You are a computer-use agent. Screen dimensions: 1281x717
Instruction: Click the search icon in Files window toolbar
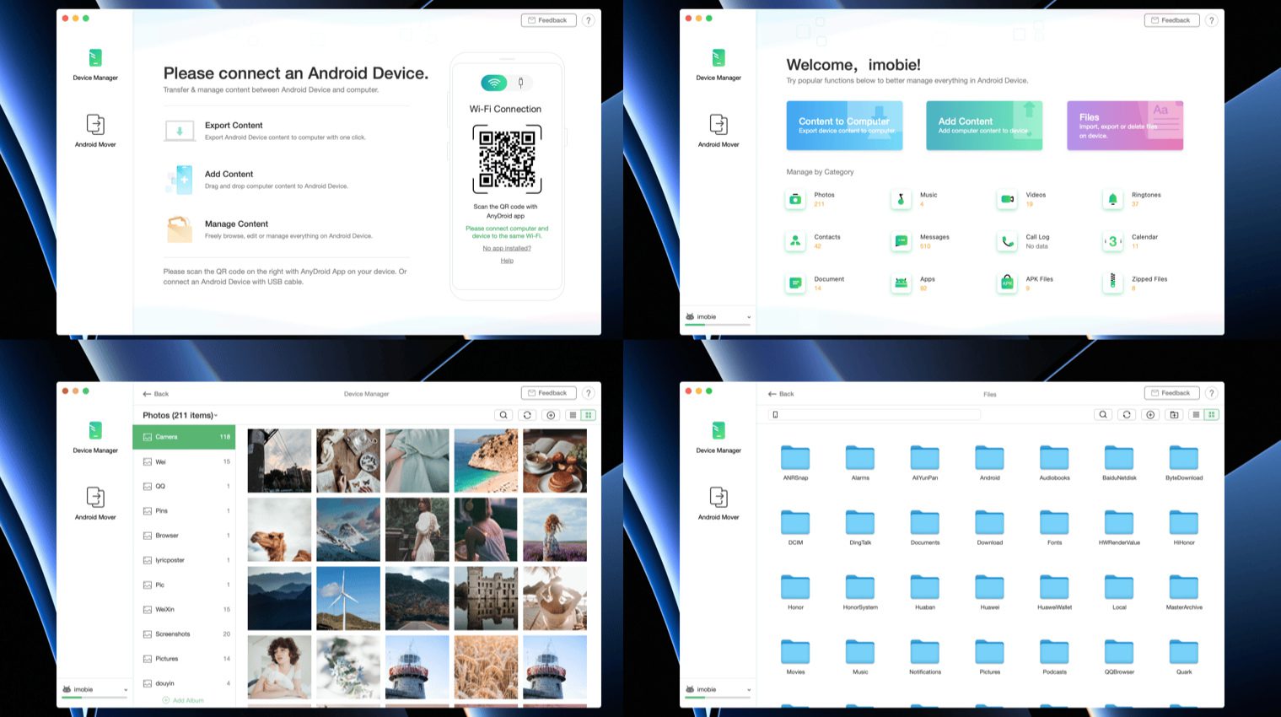(x=1103, y=415)
